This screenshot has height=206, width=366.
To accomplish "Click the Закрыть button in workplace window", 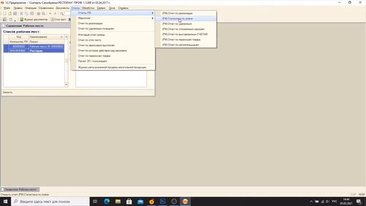I will coord(7,92).
